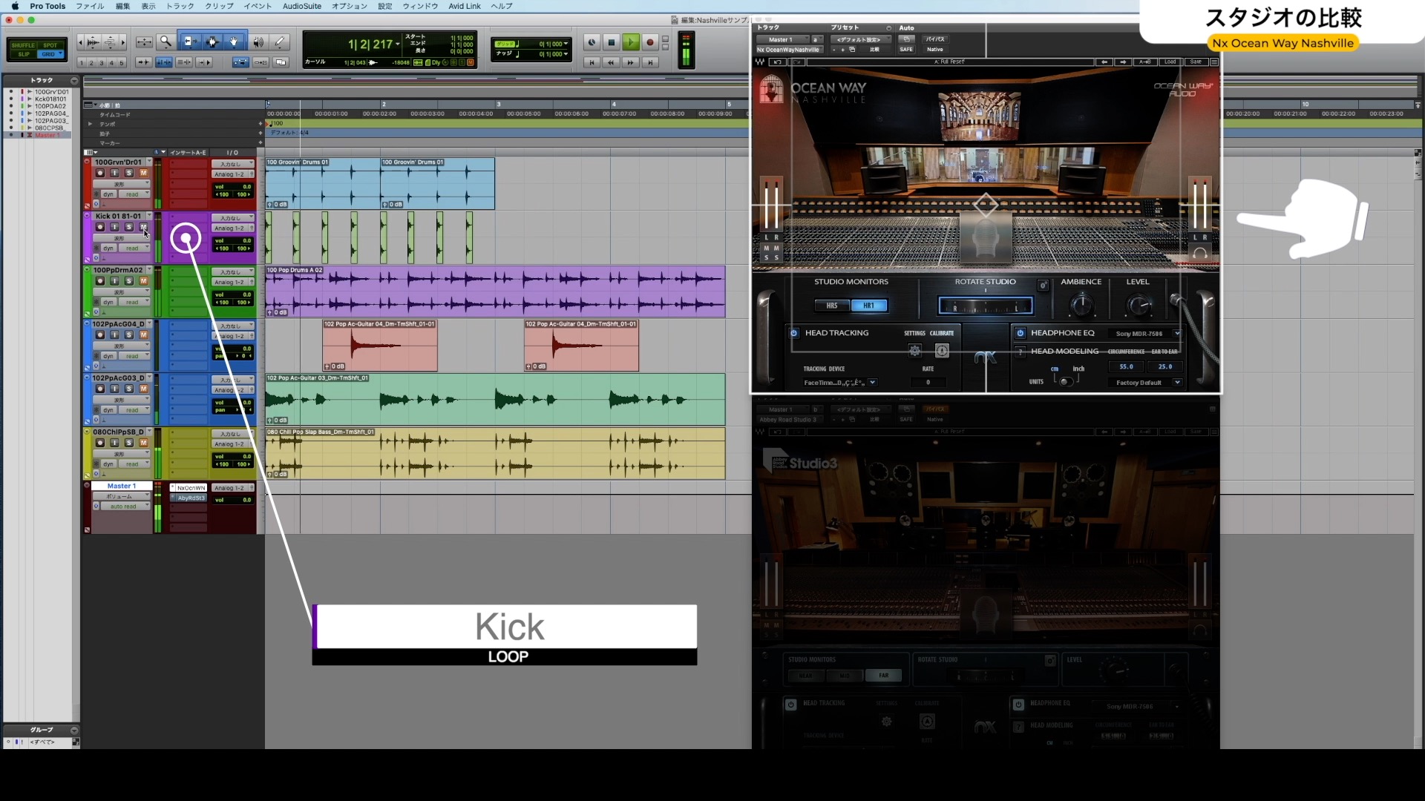1425x801 pixels.
Task: Record-enable the 100PpDrmA02 track
Action: click(100, 281)
